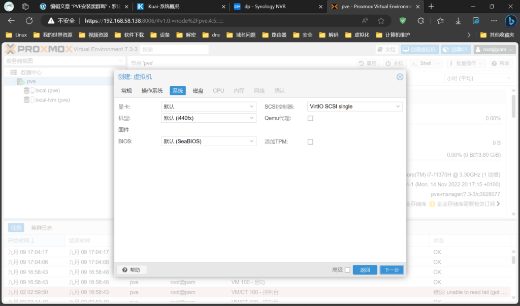Open the SCSI控制器 dropdown
Screen dimensions: 520x306
pyautogui.click(x=354, y=107)
